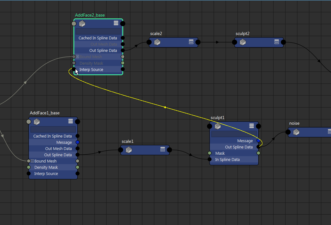The image size is (331, 225).
Task: Expand the Bound Mesh attribute on AddFace2_base
Action: [x=77, y=57]
